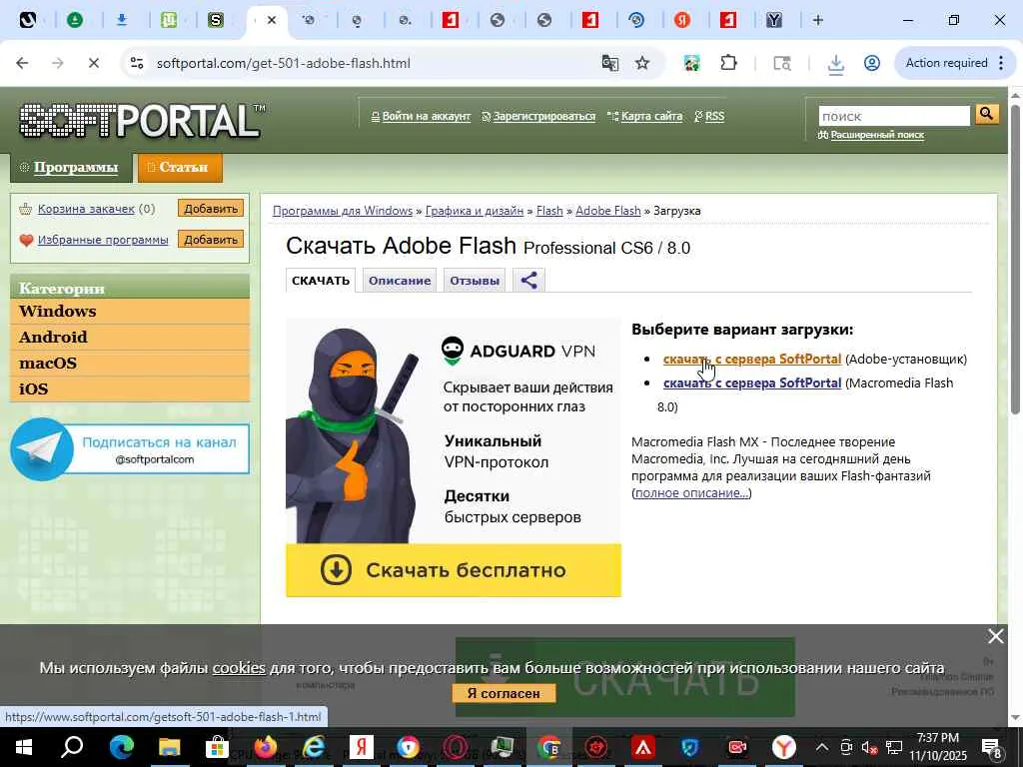1023x767 pixels.
Task: Select the Windows category
Action: pos(130,312)
